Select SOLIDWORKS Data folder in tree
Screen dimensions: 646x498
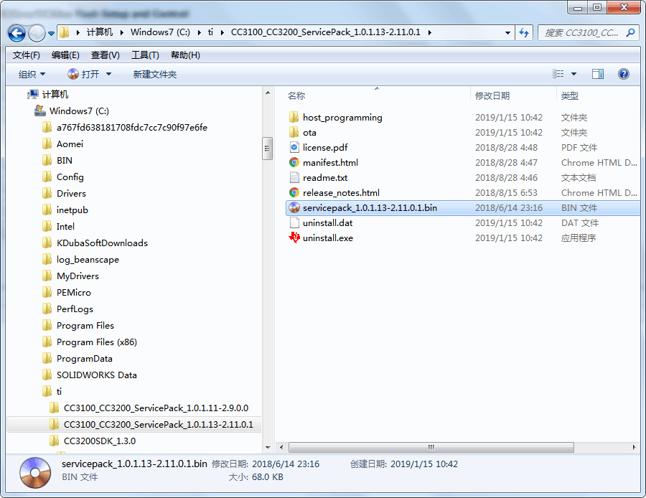tap(96, 375)
